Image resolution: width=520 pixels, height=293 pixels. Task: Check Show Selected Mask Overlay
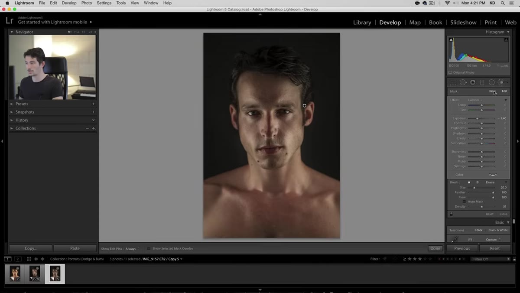tap(149, 248)
